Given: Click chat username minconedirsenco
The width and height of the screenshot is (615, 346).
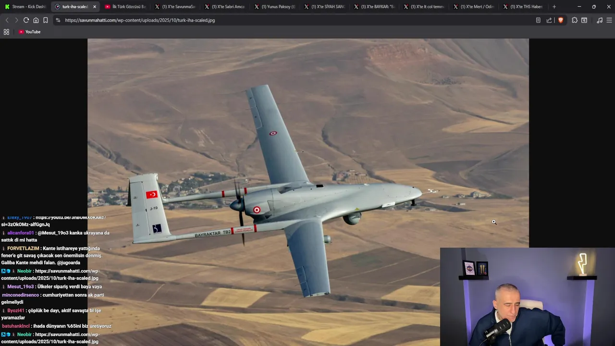Looking at the screenshot, I should [20, 295].
